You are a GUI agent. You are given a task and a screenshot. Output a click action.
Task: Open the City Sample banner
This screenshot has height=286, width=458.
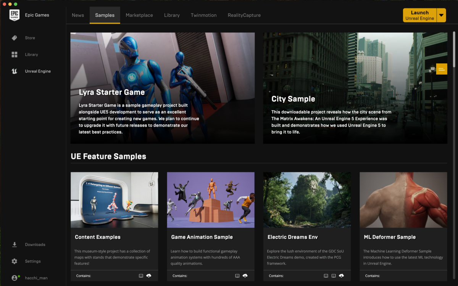pyautogui.click(x=355, y=88)
